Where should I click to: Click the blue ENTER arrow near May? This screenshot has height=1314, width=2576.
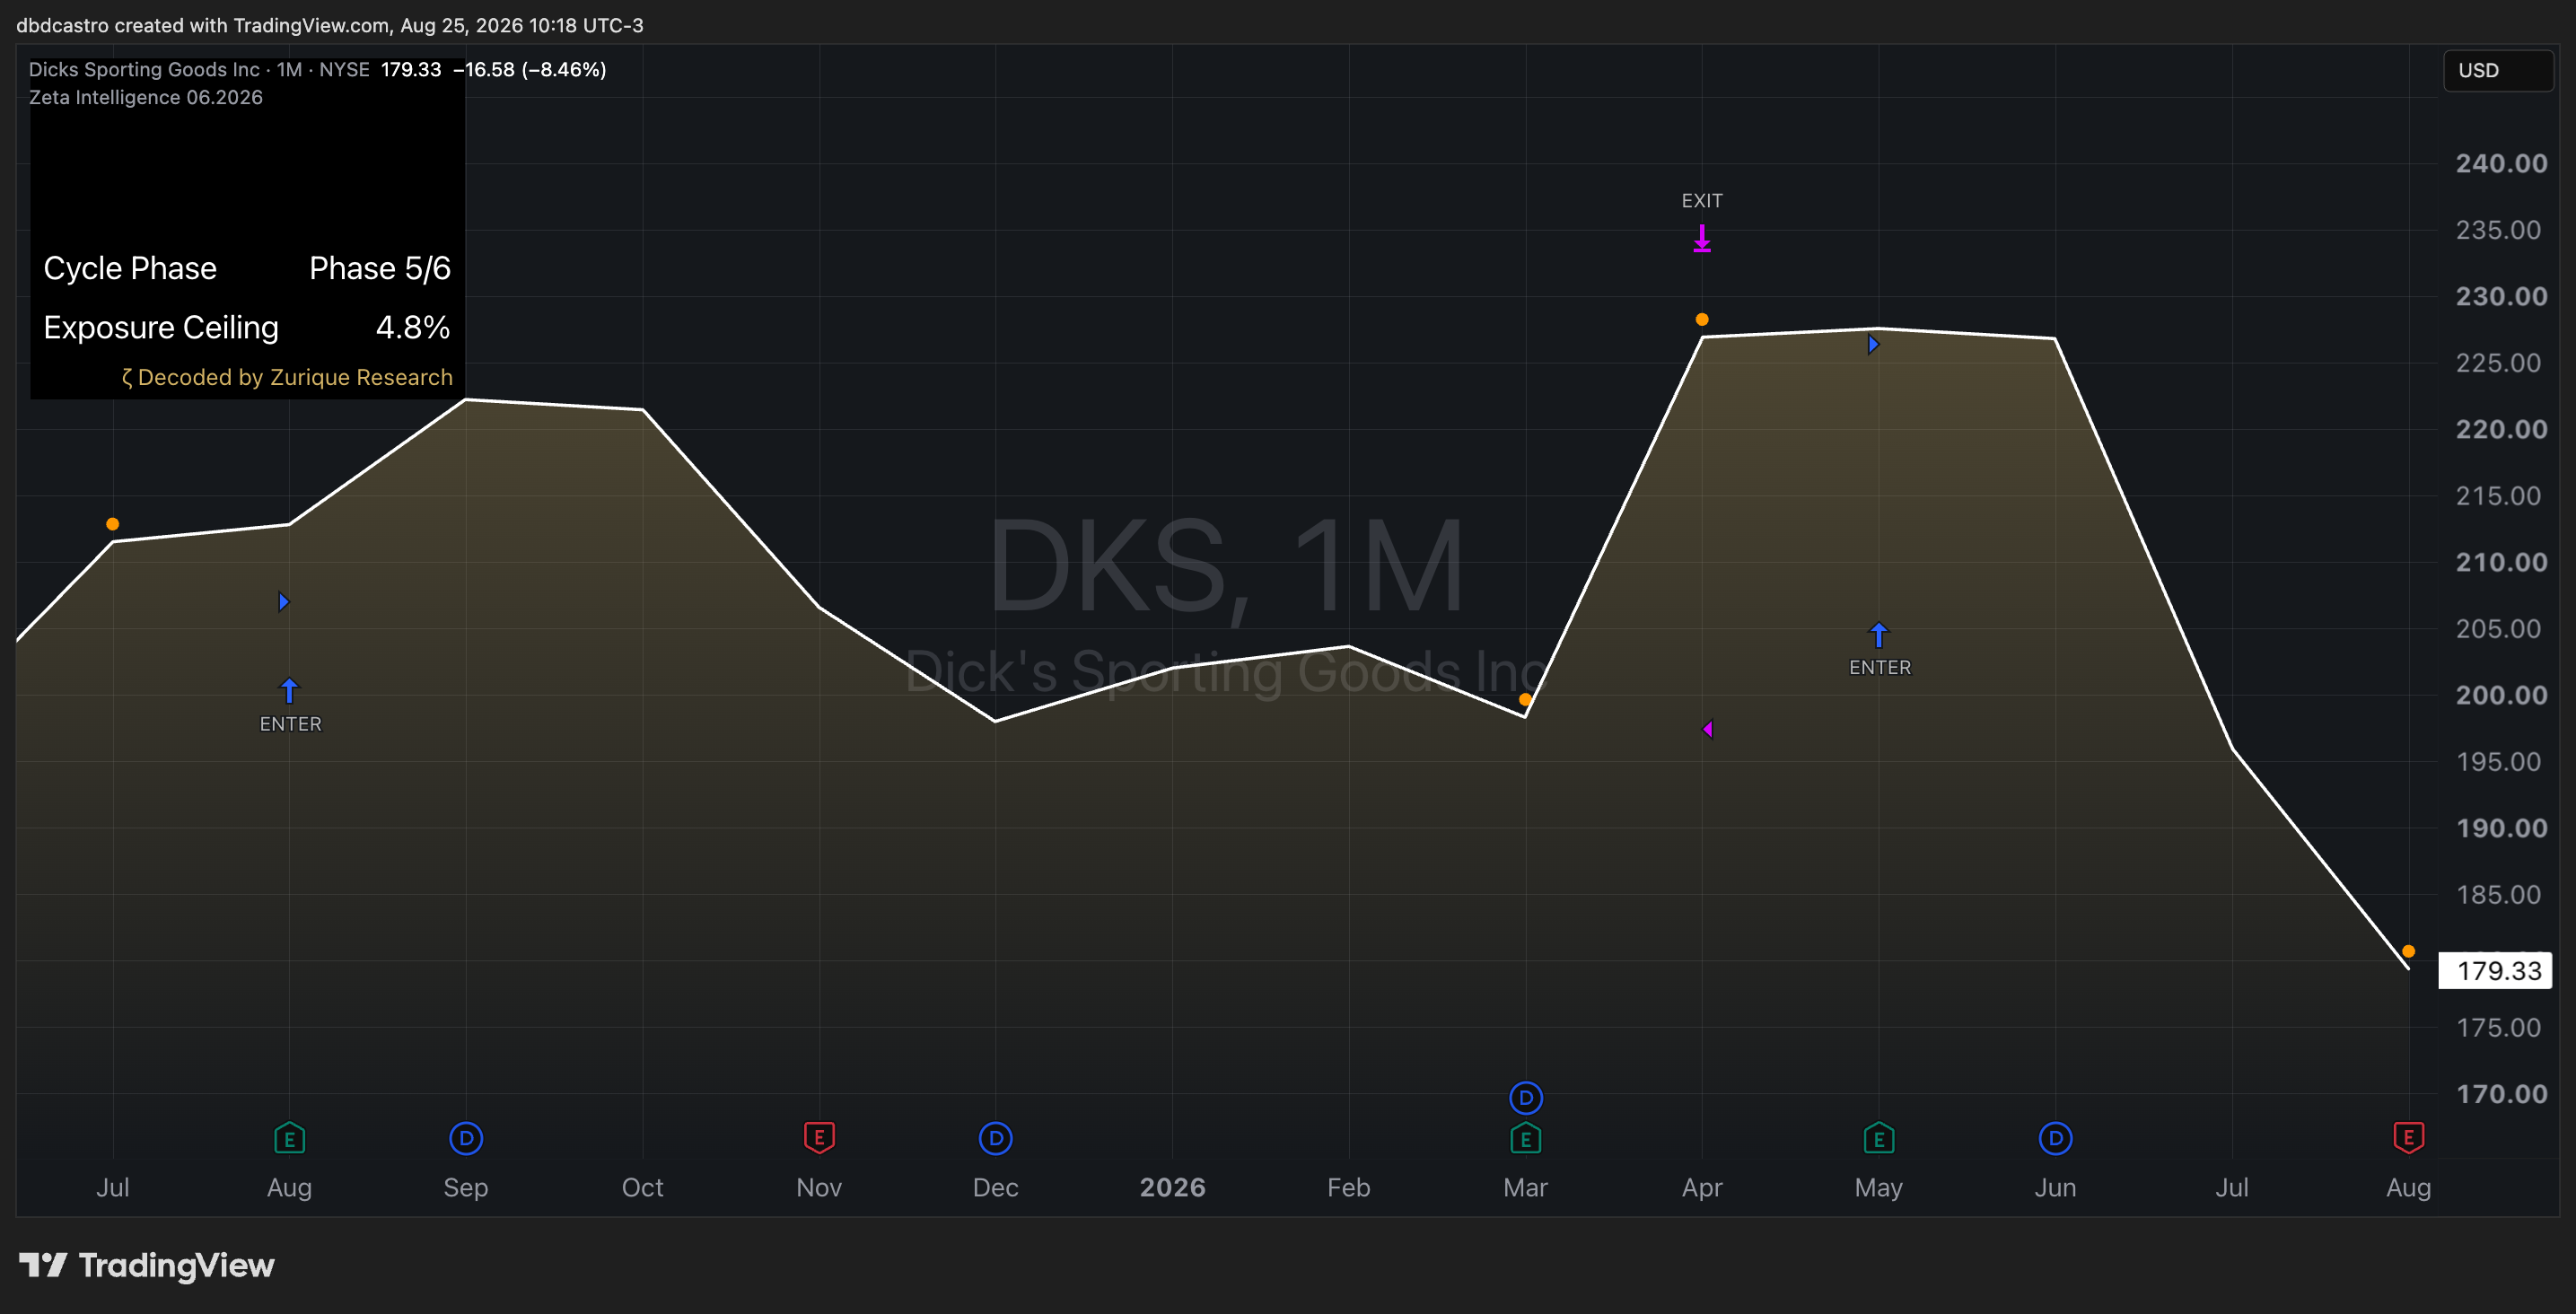[1879, 634]
